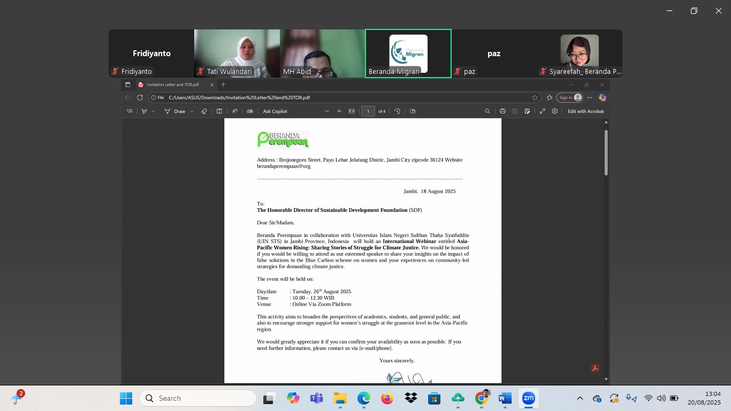Save the PDF using disk icon
Image resolution: width=731 pixels, height=411 pixels.
[x=515, y=111]
